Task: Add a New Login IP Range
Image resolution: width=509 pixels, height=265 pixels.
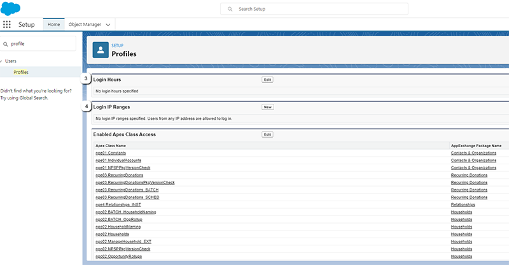Action: (x=267, y=107)
